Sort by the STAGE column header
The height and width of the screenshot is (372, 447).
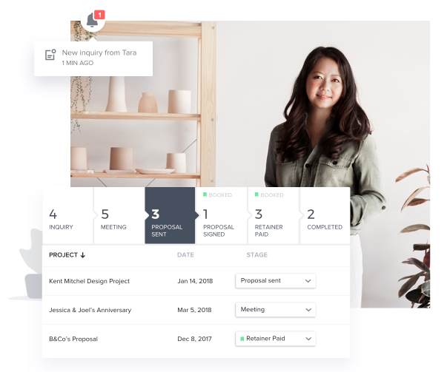click(x=256, y=255)
